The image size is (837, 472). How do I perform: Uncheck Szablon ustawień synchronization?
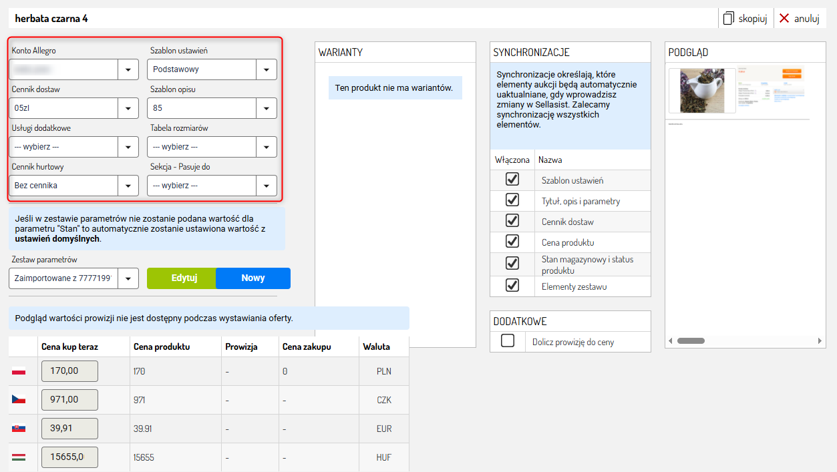(x=512, y=180)
